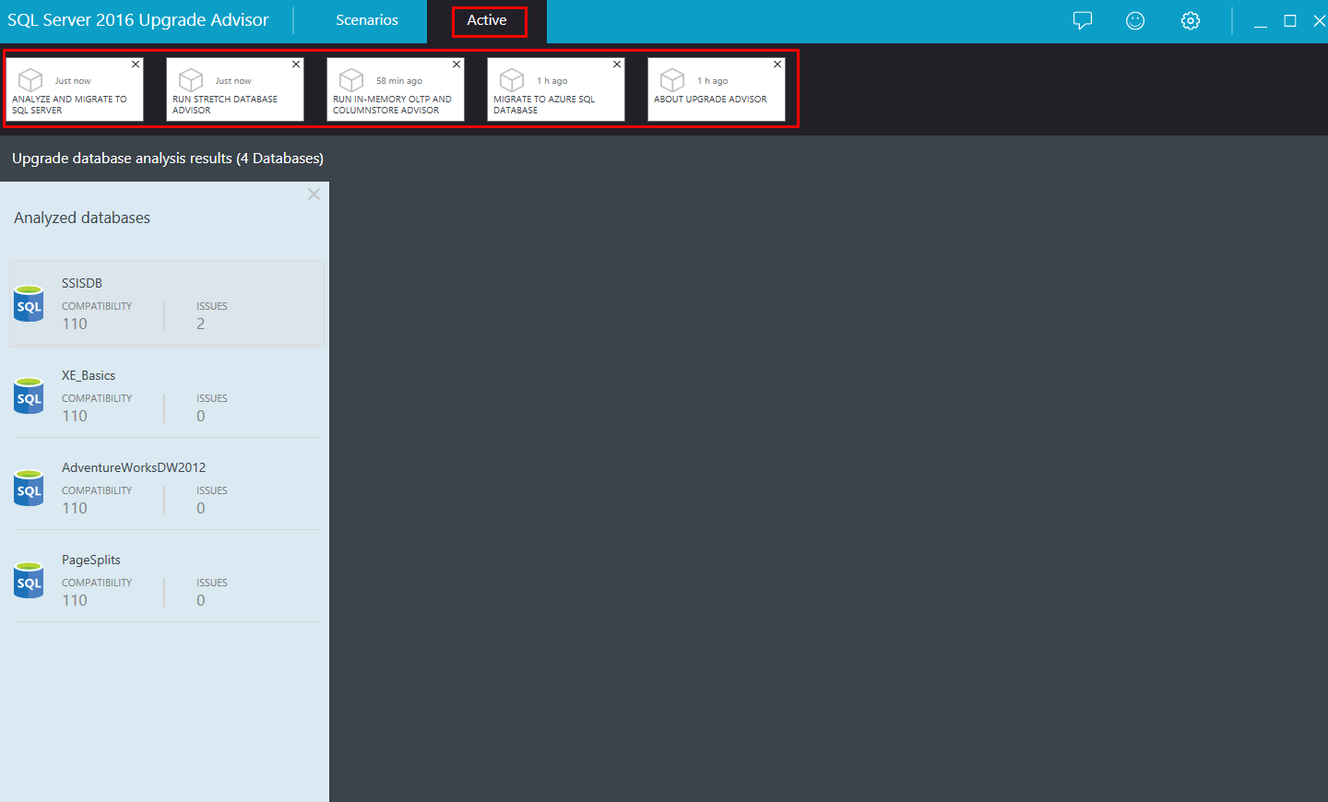Click the Upgrade database analysis results title
The image size is (1328, 802).
[168, 159]
